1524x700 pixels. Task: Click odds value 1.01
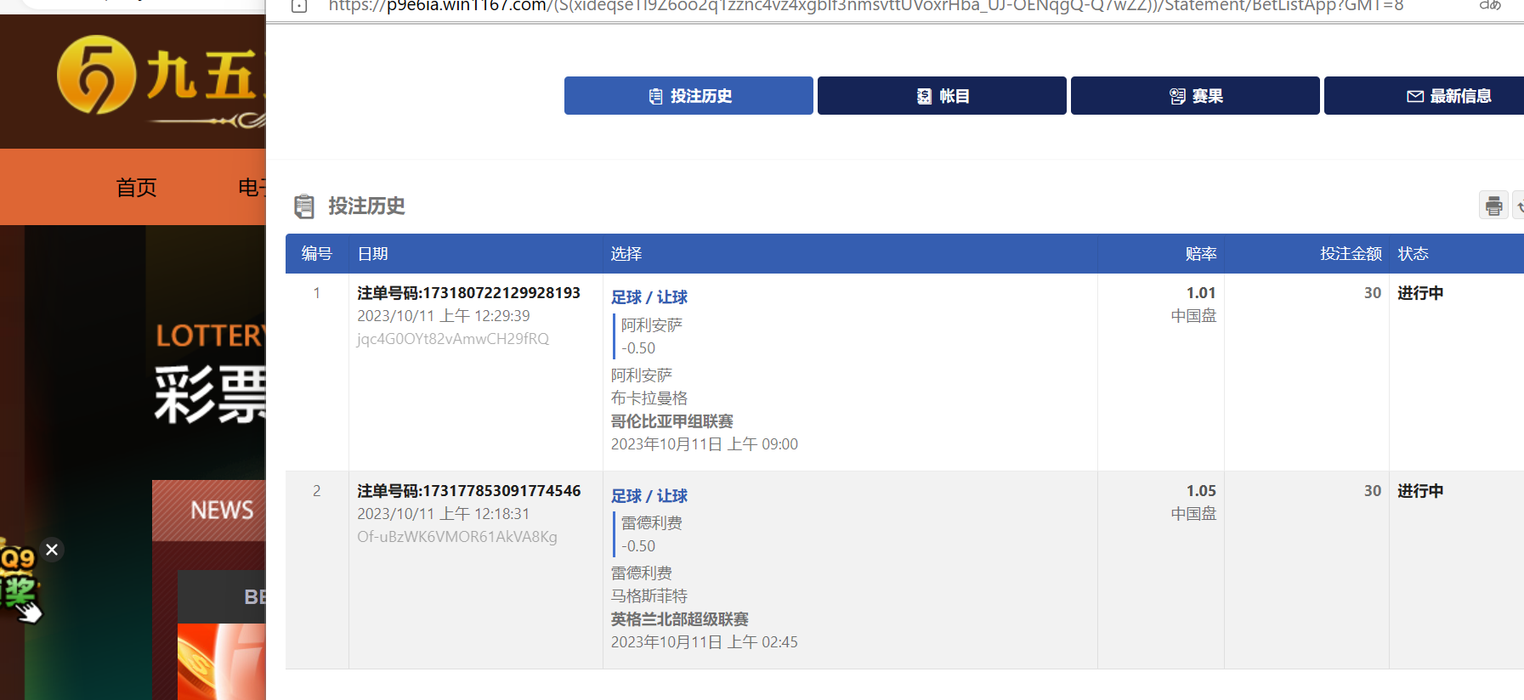pos(1201,293)
